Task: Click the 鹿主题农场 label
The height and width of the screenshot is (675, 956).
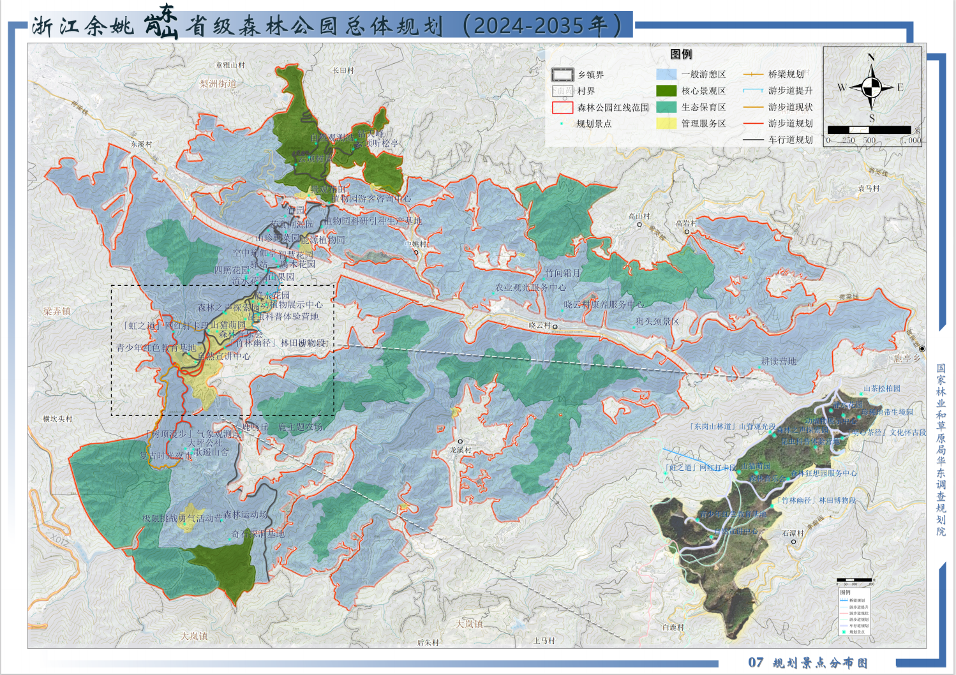Action: (300, 427)
